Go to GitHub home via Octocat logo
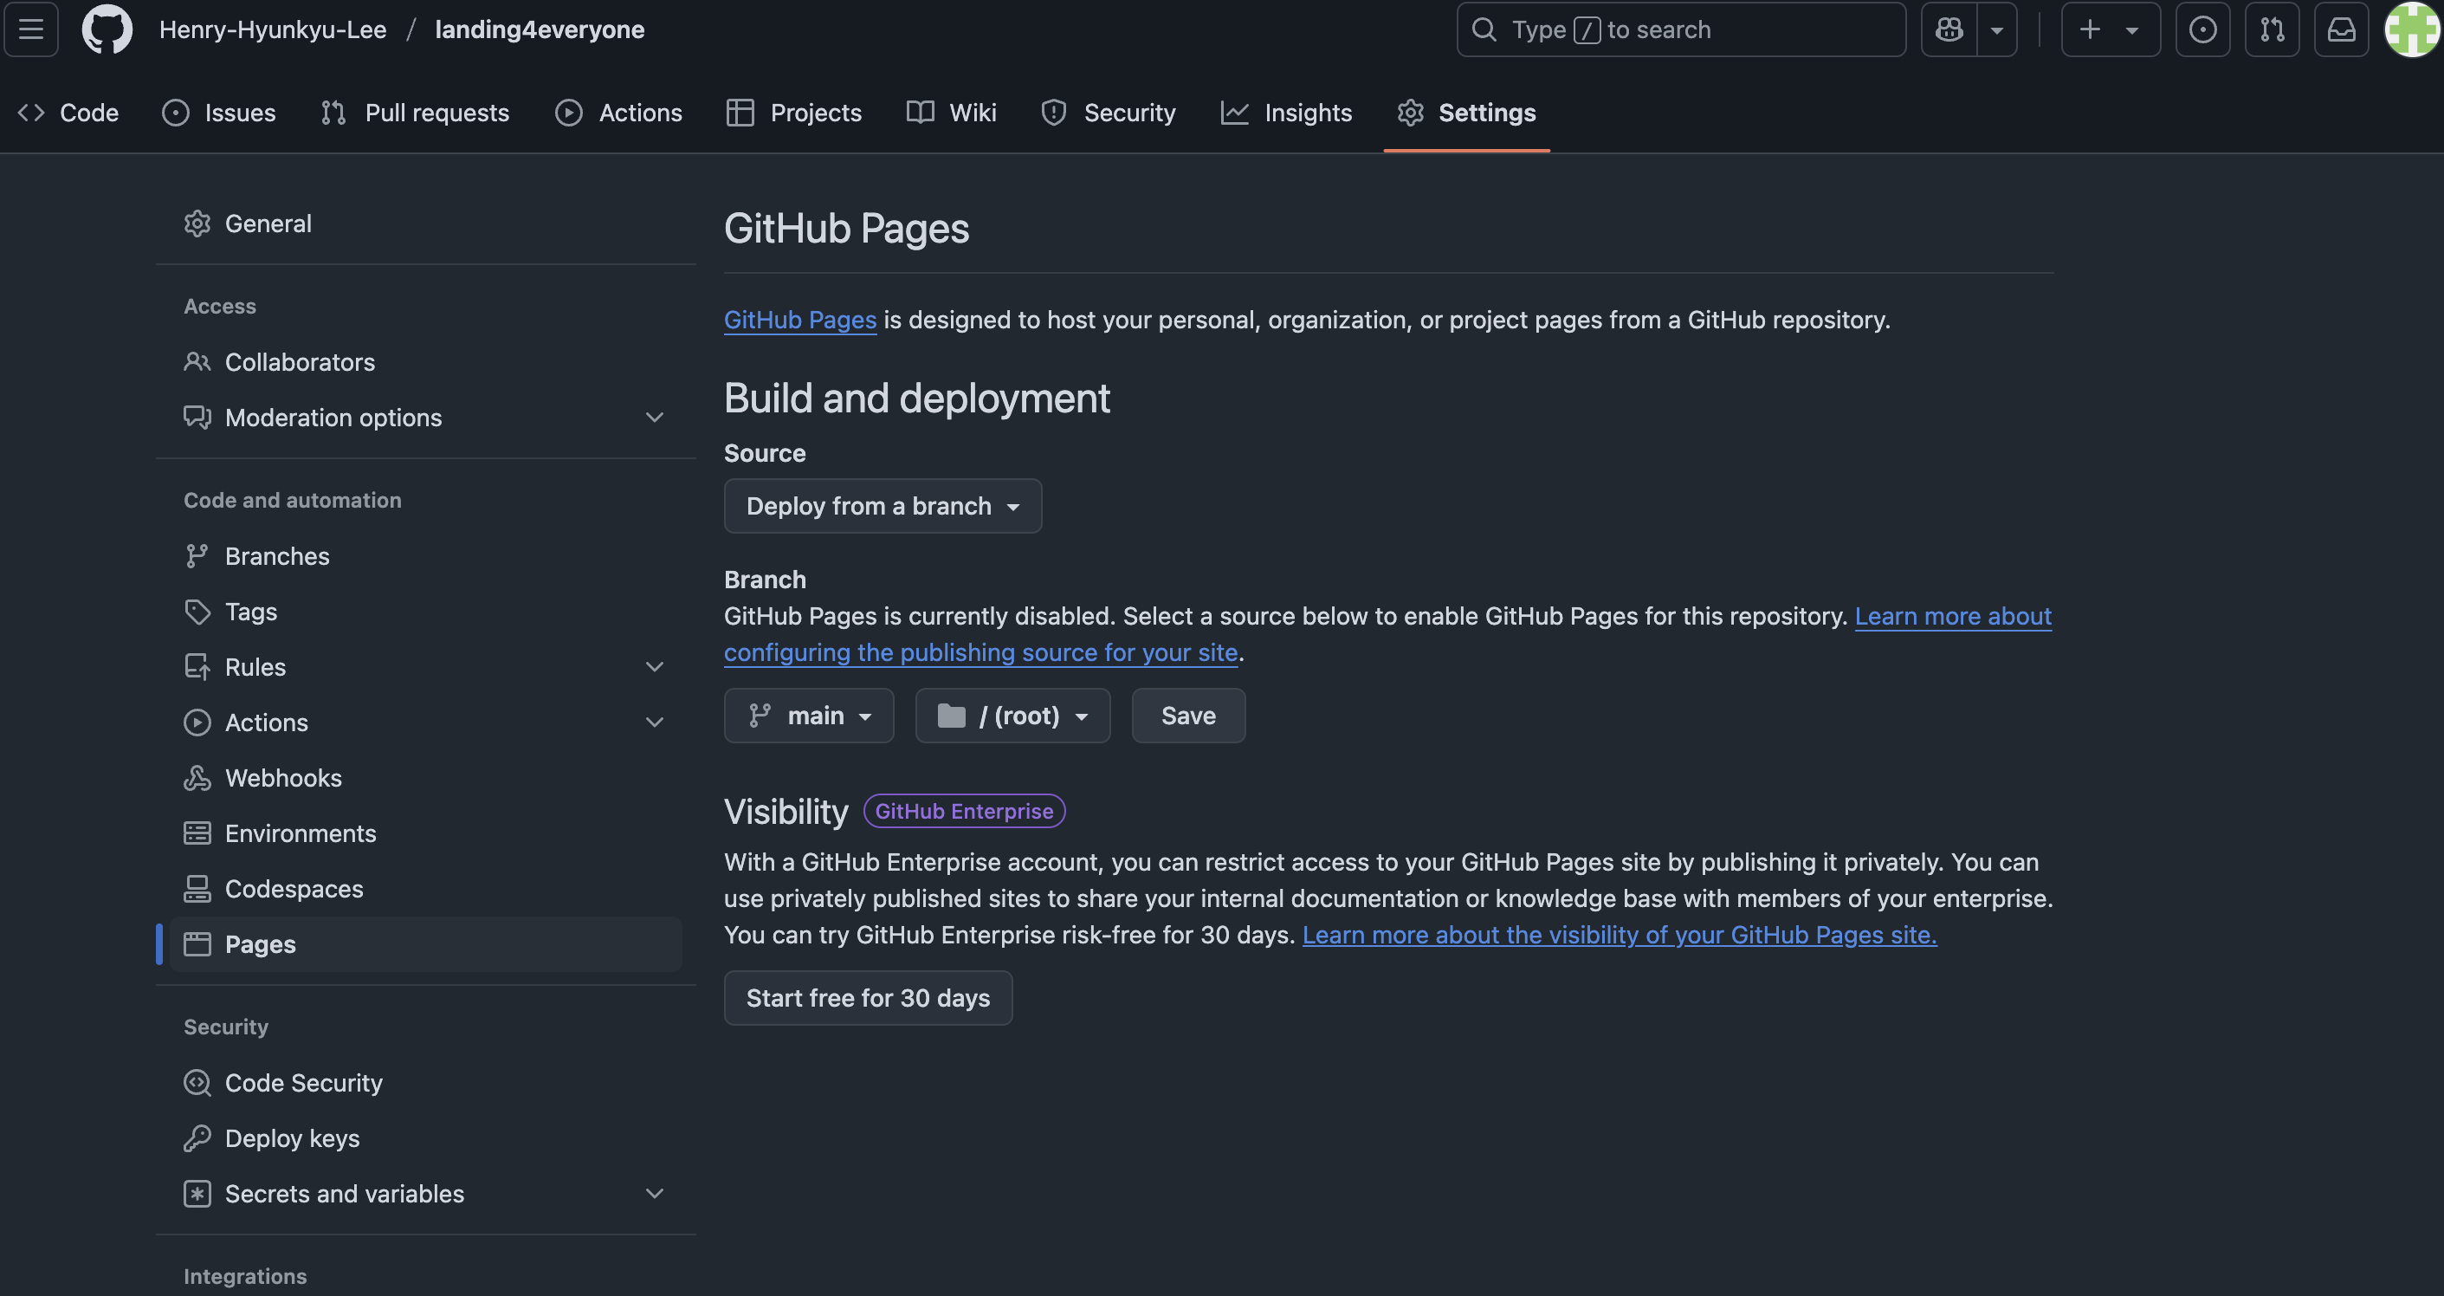This screenshot has height=1296, width=2444. pyautogui.click(x=107, y=29)
